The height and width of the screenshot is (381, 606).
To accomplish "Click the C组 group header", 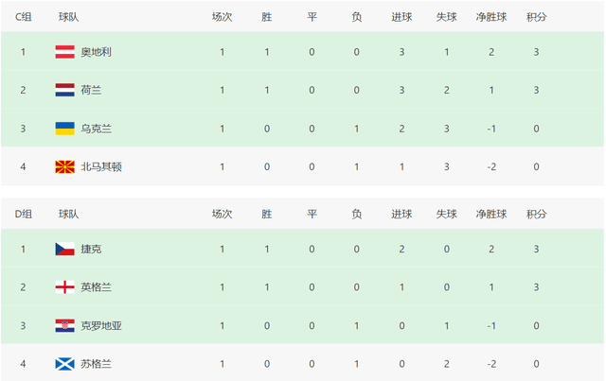I will click(23, 17).
